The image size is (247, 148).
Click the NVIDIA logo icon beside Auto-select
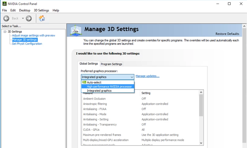point(84,82)
